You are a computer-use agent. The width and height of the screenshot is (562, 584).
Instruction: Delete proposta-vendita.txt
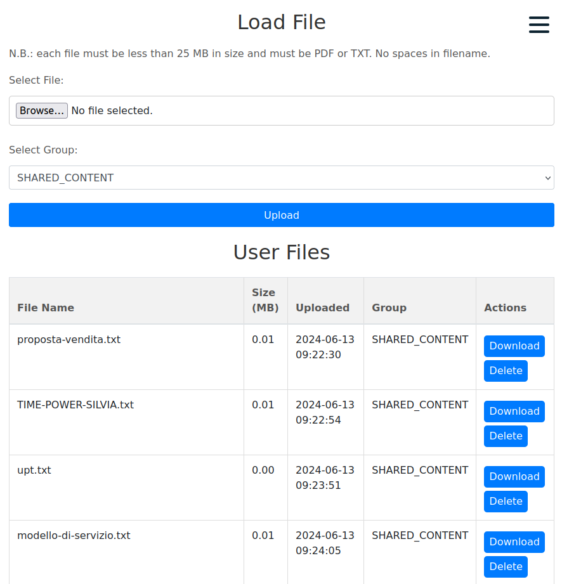click(x=506, y=370)
